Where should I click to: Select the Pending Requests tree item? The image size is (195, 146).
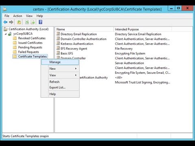coord(30,47)
